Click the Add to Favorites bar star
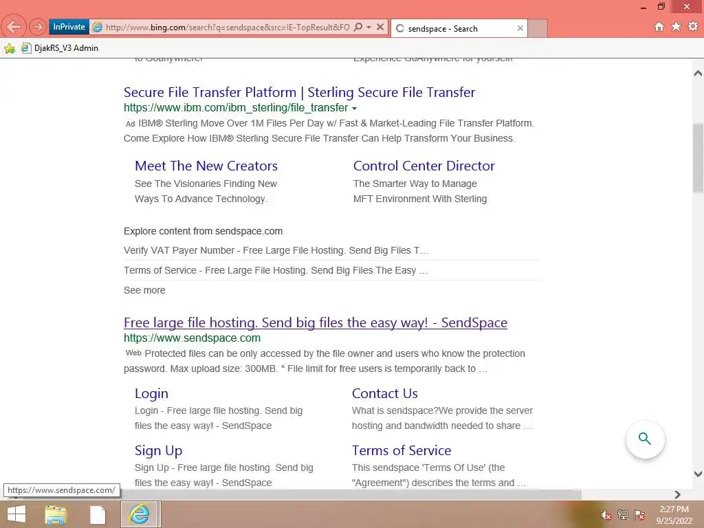This screenshot has height=528, width=704. click(10, 48)
